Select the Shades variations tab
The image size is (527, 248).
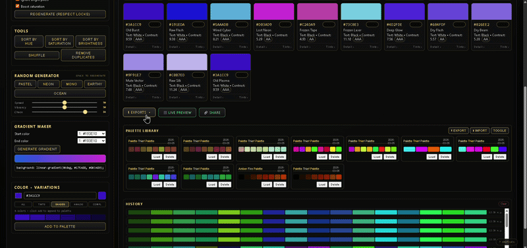(60, 204)
